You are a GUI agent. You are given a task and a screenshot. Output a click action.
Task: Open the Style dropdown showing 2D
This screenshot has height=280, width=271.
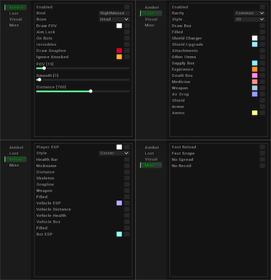click(x=250, y=19)
